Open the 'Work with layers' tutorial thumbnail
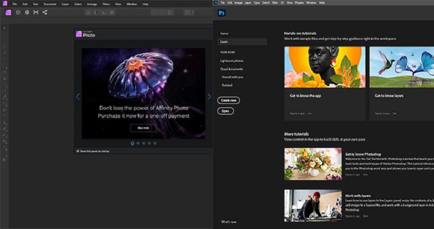This screenshot has width=434, height=229. coord(313,206)
